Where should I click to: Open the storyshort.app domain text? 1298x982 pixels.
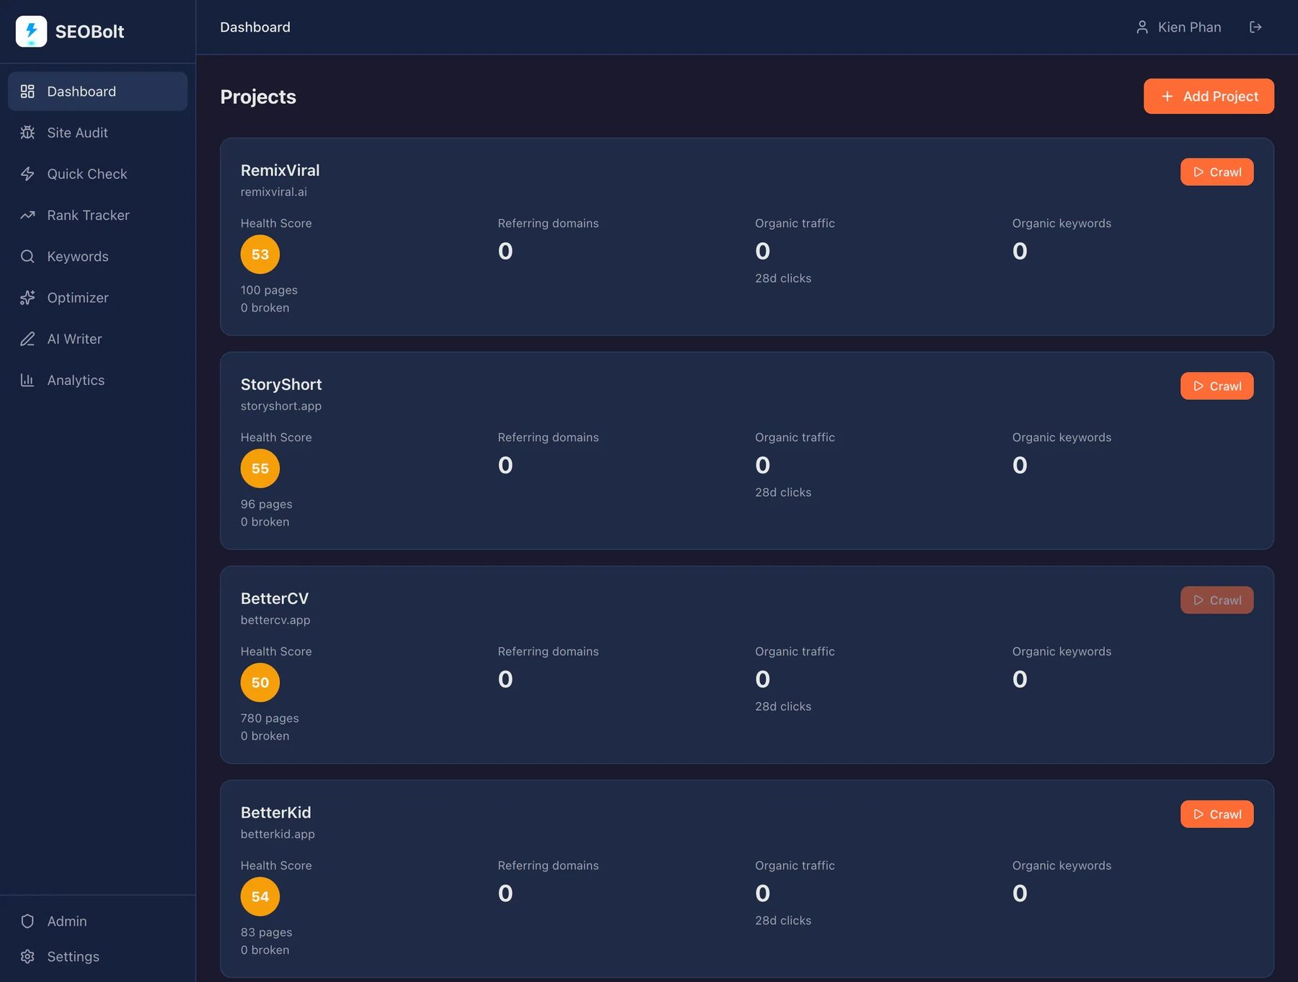[x=281, y=406]
